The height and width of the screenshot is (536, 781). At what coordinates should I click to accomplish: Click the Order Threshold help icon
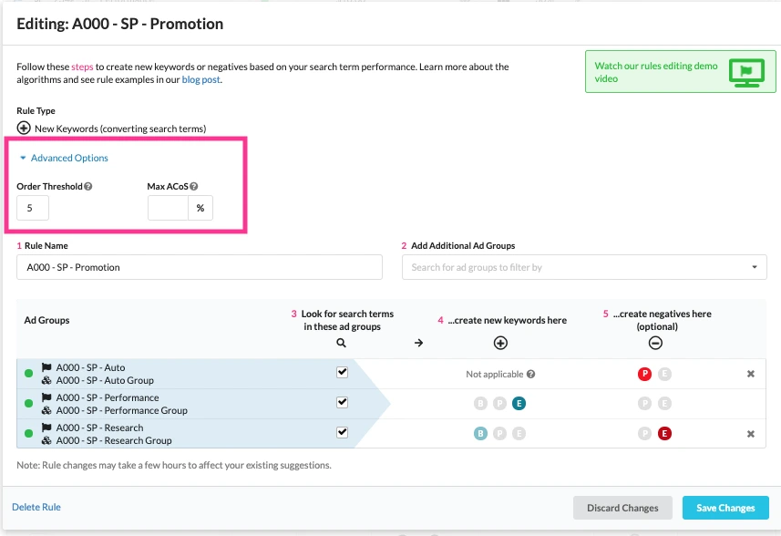[88, 187]
